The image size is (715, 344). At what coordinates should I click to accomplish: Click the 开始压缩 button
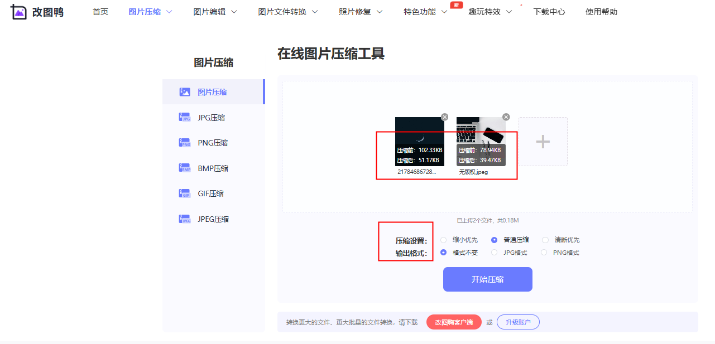(488, 279)
